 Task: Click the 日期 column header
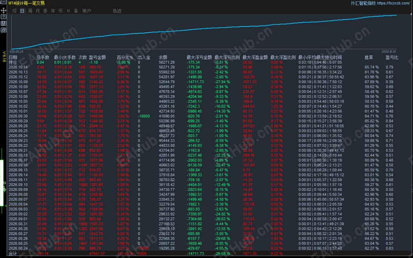coord(13,57)
